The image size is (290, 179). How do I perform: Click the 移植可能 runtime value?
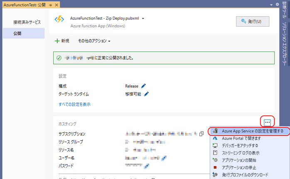pos(133,94)
